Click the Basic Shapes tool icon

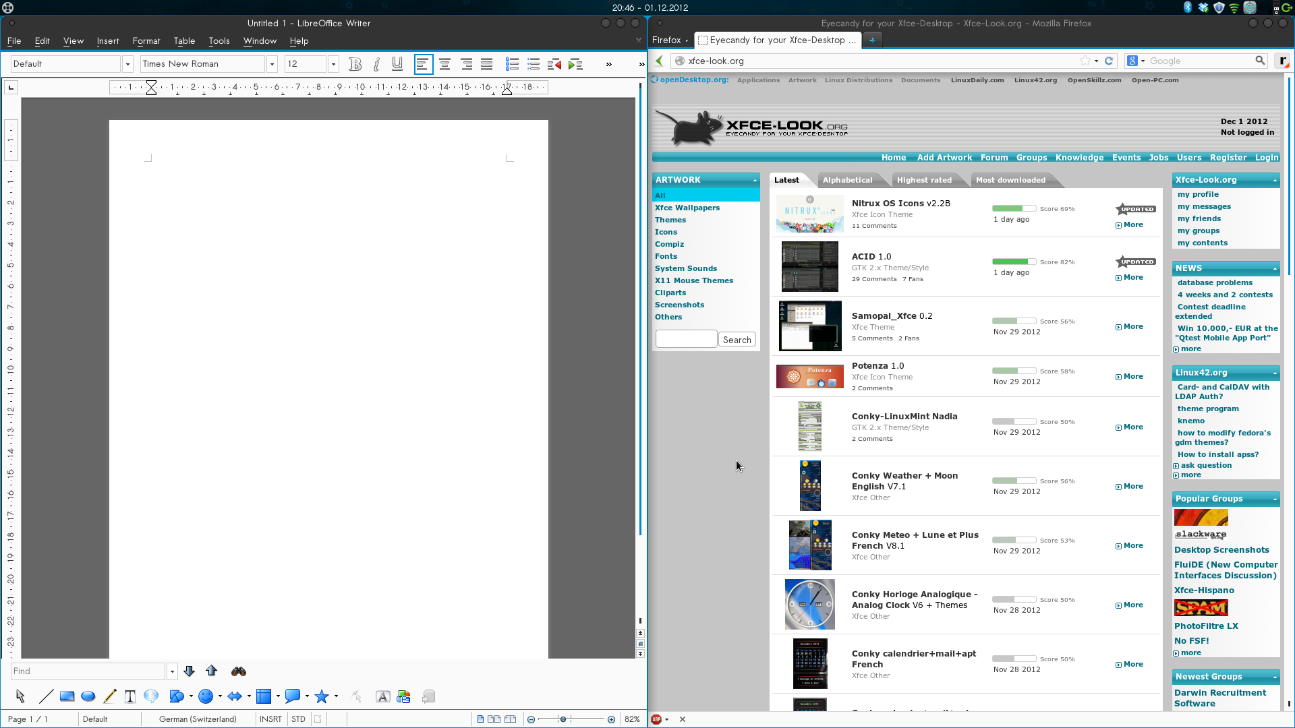177,696
